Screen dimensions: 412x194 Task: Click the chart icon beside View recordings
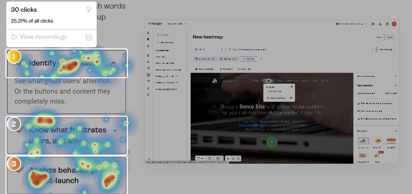[89, 37]
